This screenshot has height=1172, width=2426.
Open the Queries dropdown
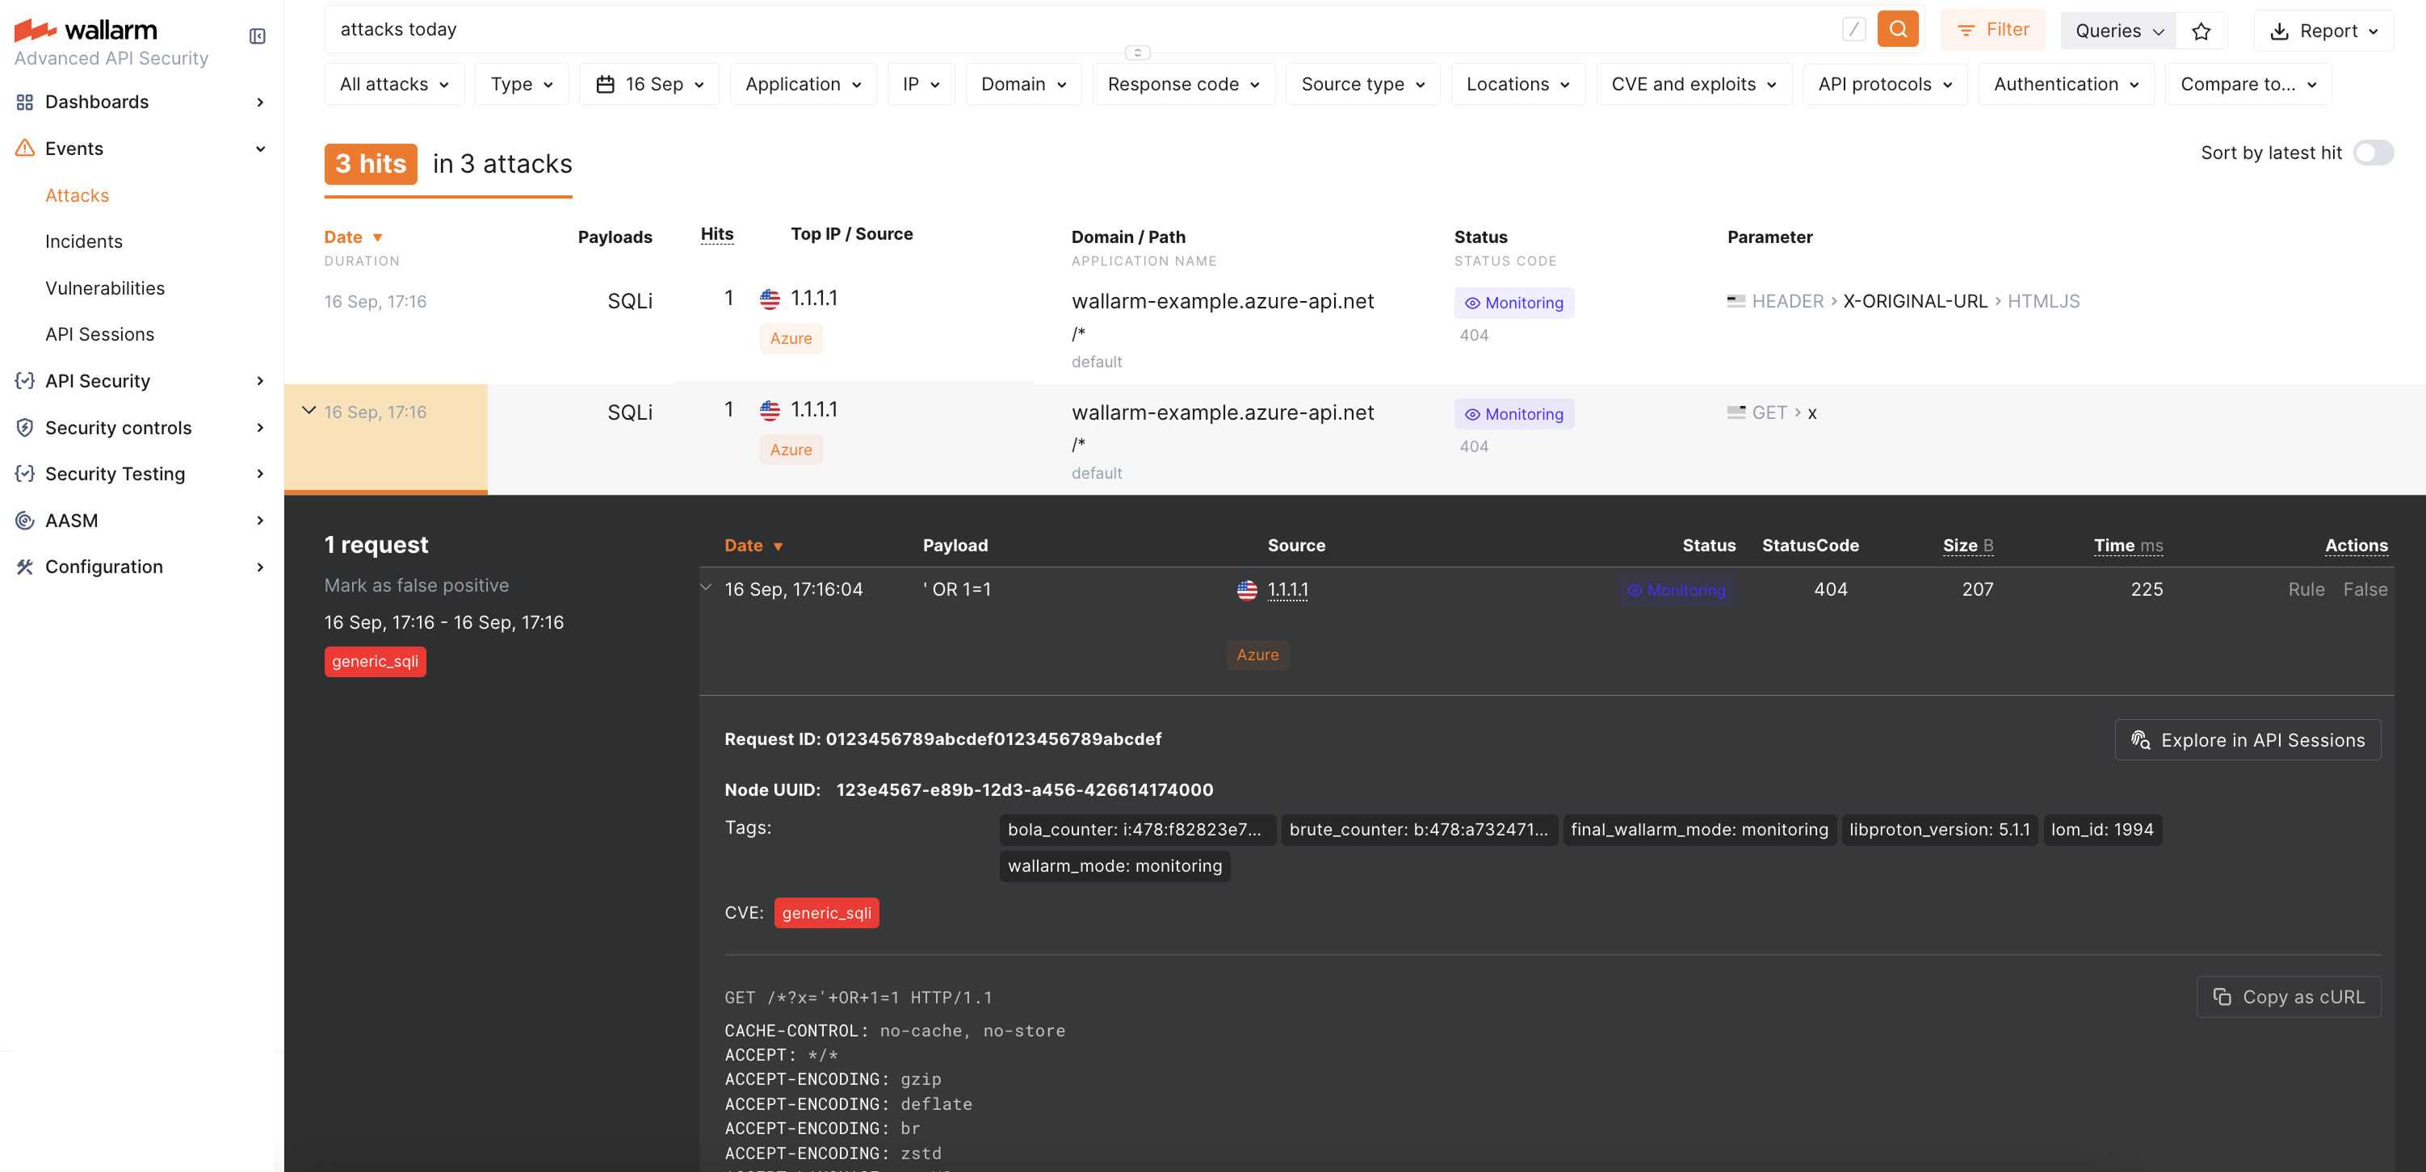(2118, 30)
